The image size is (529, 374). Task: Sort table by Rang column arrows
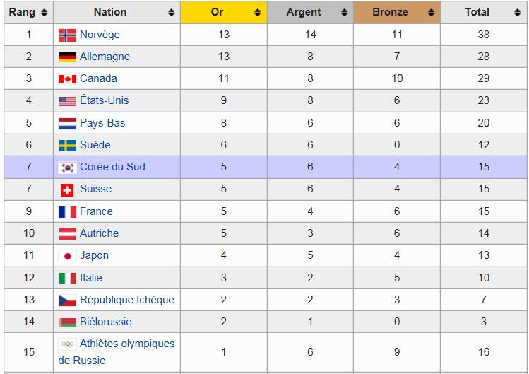44,13
